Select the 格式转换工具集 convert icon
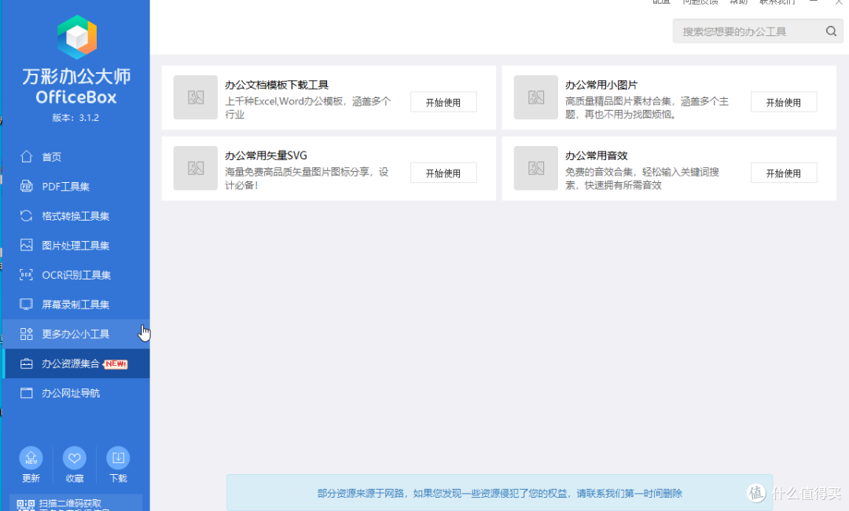Screen dimensions: 849x511 click(x=27, y=216)
